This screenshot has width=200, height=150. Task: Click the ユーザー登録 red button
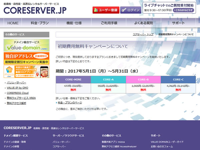pyautogui.click(x=106, y=10)
